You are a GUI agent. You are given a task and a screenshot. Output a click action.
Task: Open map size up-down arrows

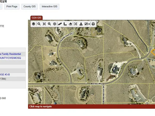(x=89, y=24)
